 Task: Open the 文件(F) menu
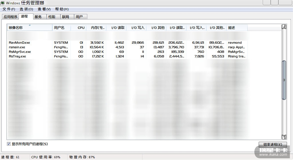coord(9,9)
